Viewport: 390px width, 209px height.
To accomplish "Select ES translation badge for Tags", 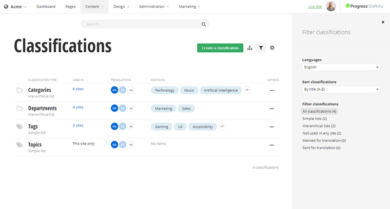I will tap(123, 126).
